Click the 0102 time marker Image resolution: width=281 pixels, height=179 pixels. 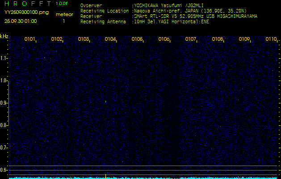56,39
